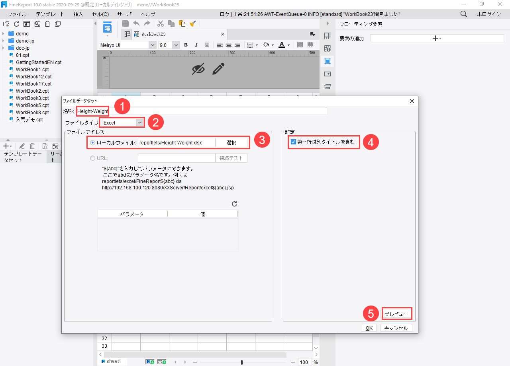Delete the selected template with trash icon at top

(x=47, y=24)
